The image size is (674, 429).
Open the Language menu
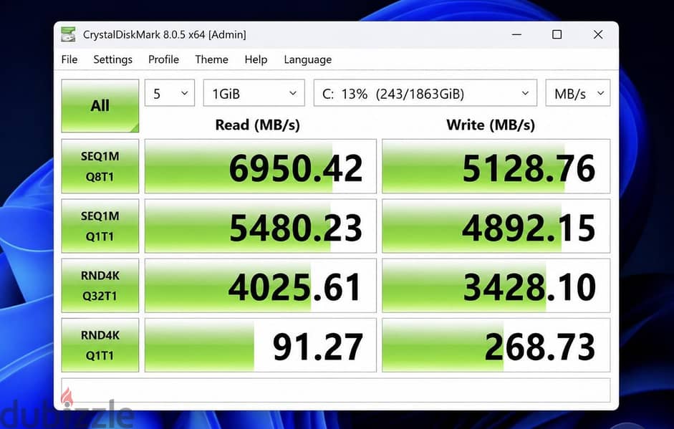(308, 59)
